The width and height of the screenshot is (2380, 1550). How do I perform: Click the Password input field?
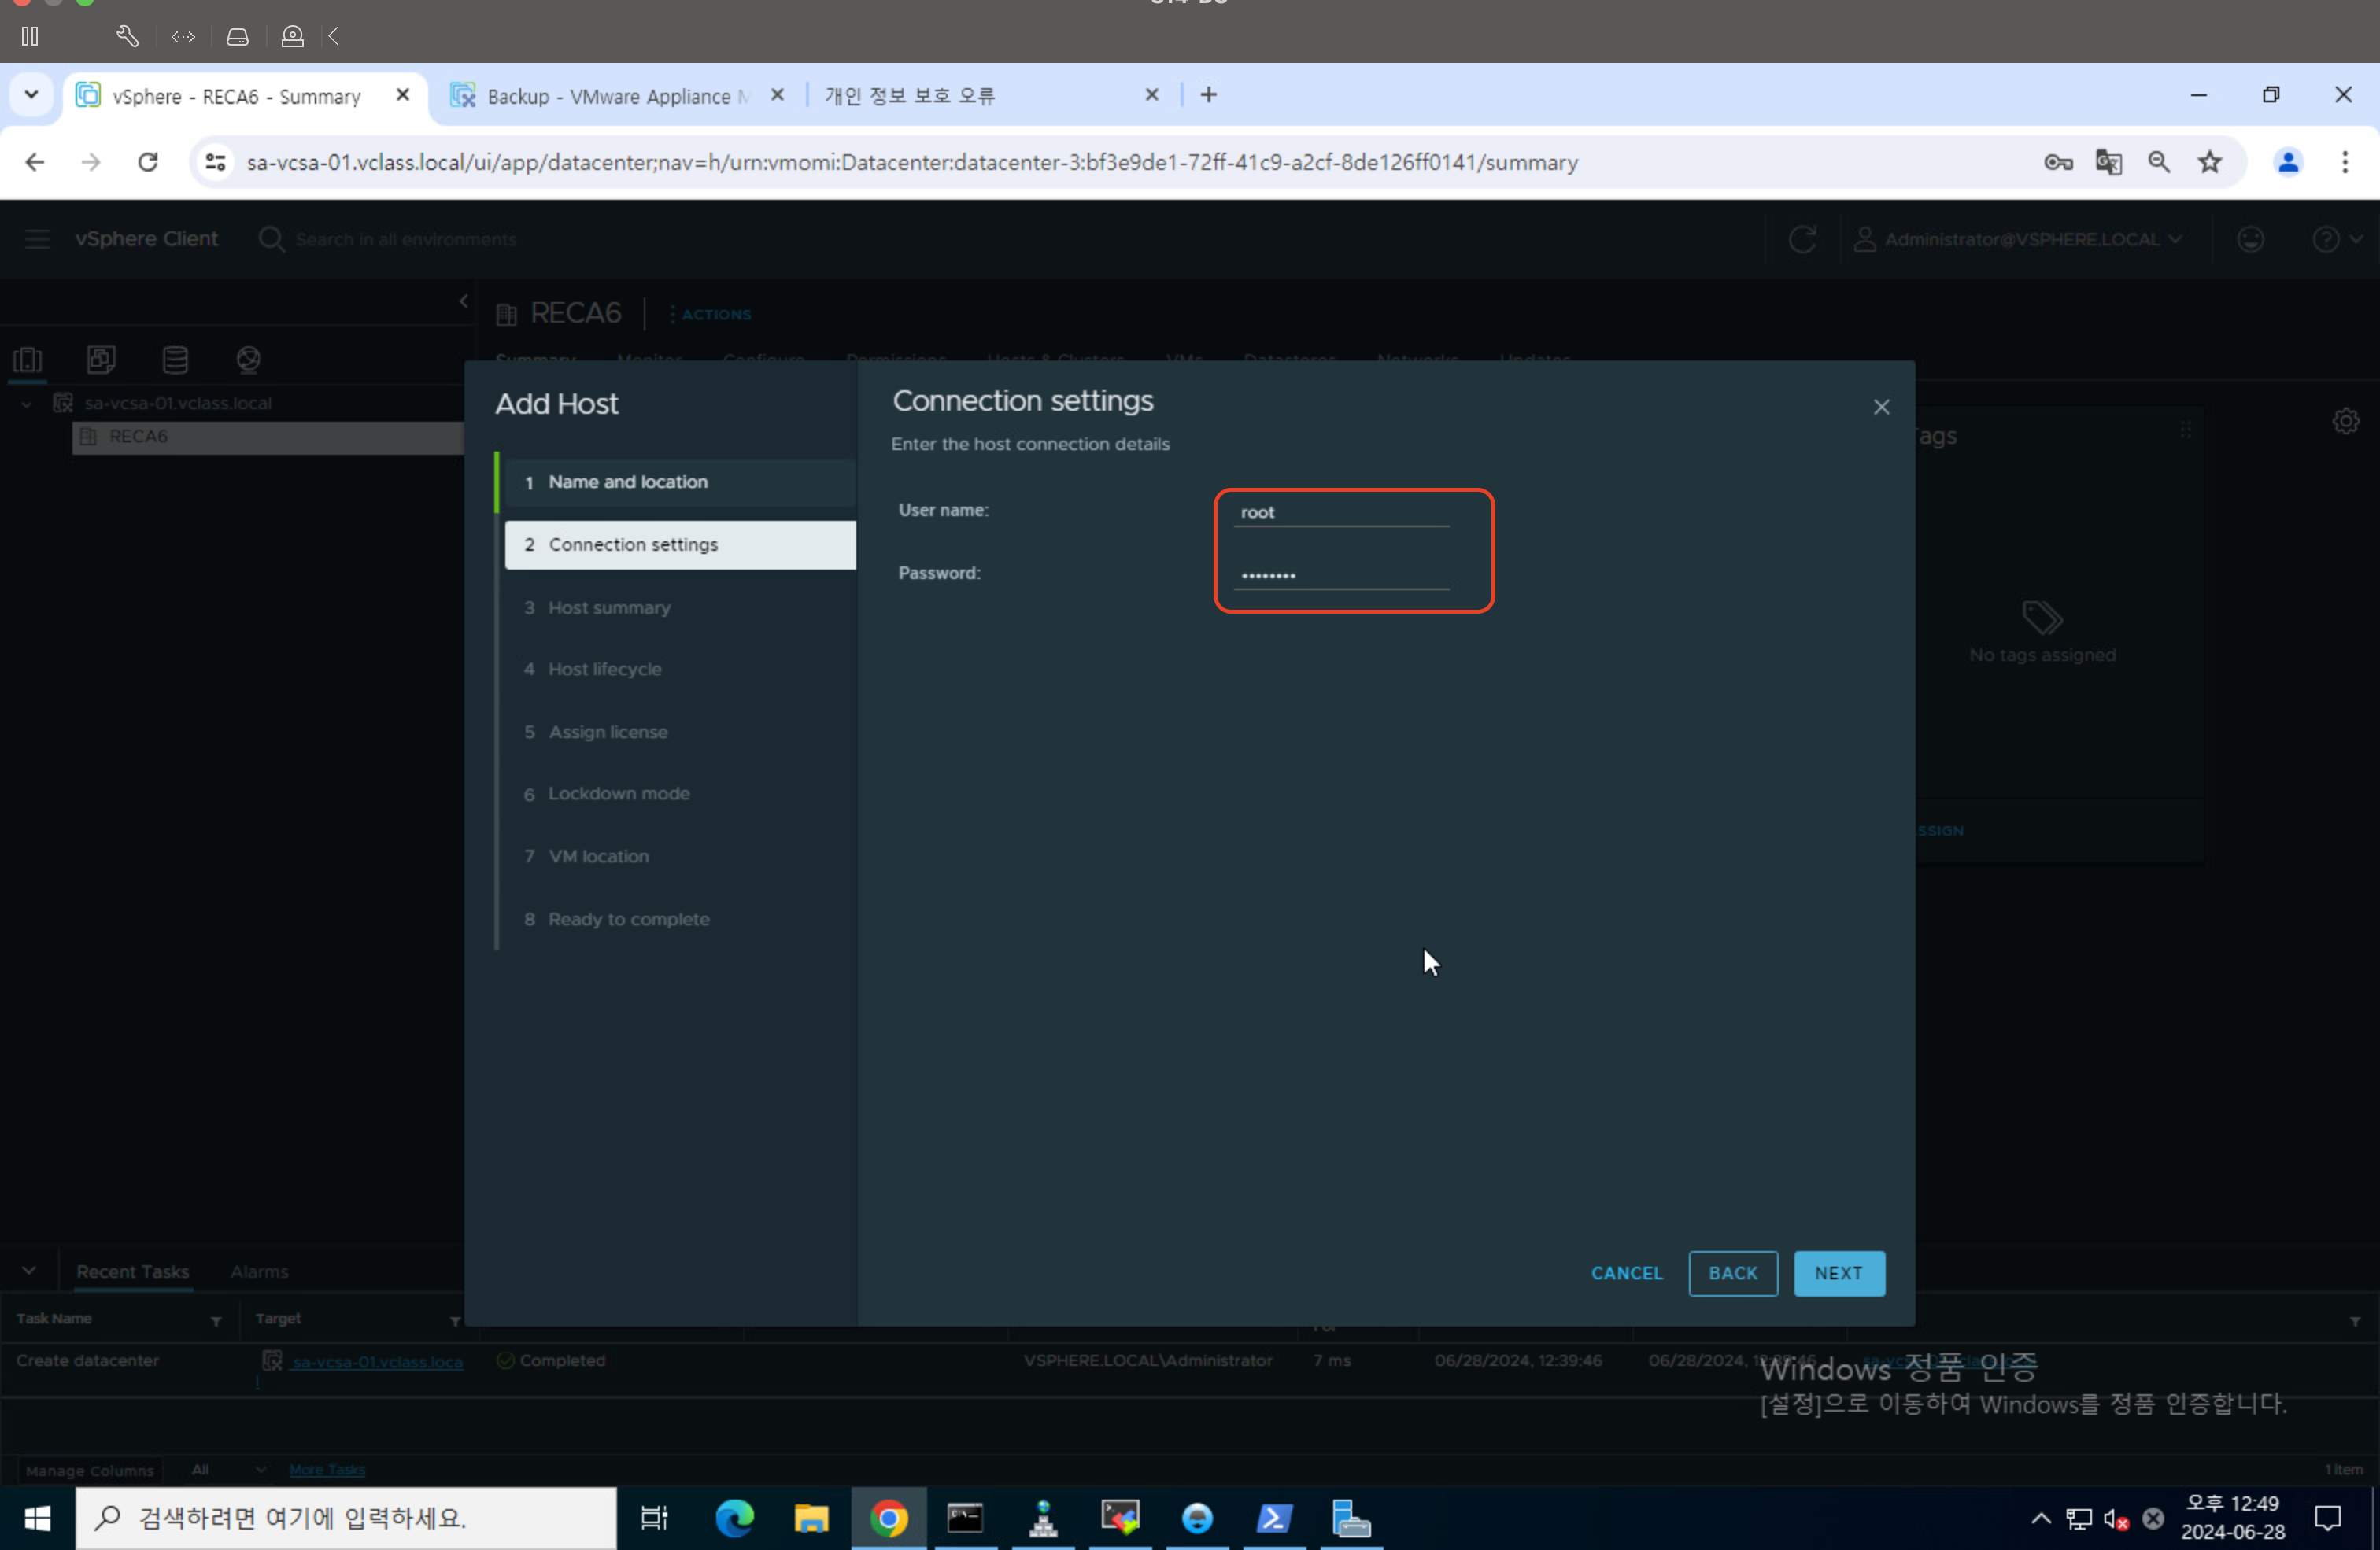point(1340,575)
